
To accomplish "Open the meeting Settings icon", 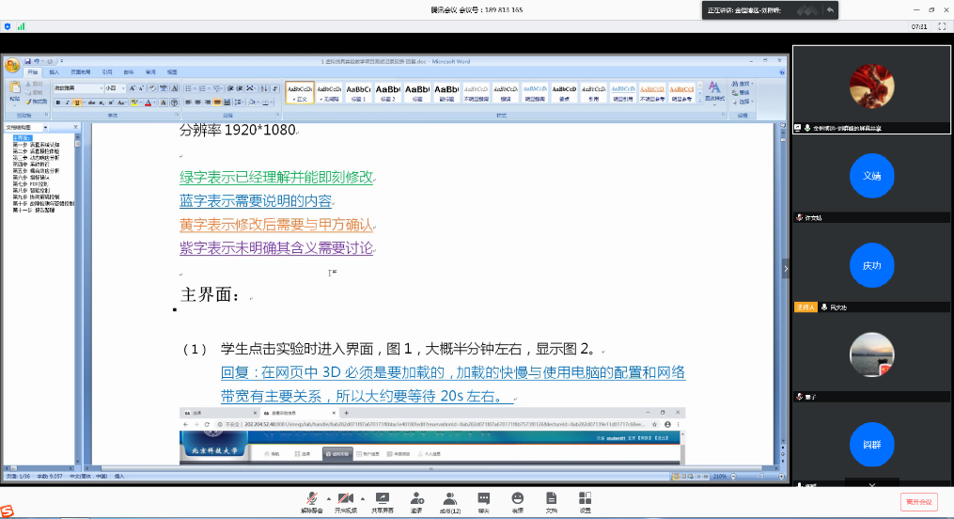I will coord(585,500).
